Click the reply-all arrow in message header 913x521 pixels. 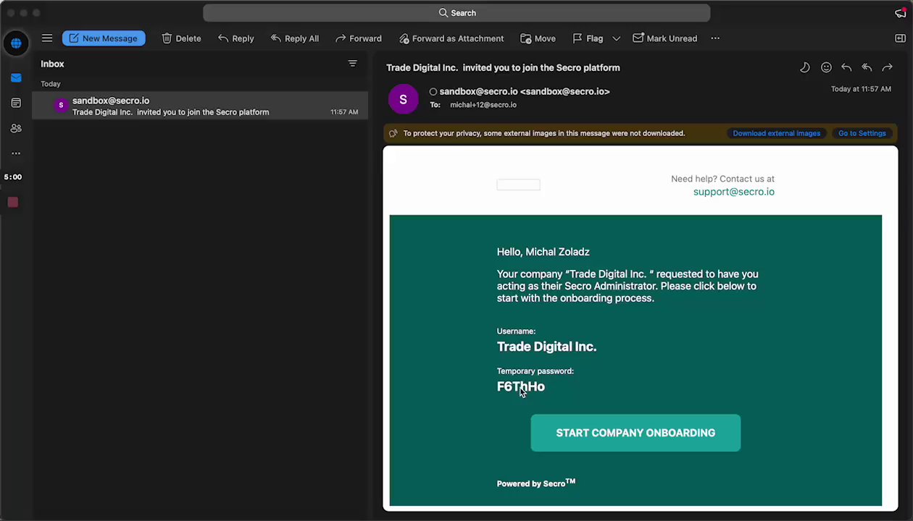(x=867, y=67)
